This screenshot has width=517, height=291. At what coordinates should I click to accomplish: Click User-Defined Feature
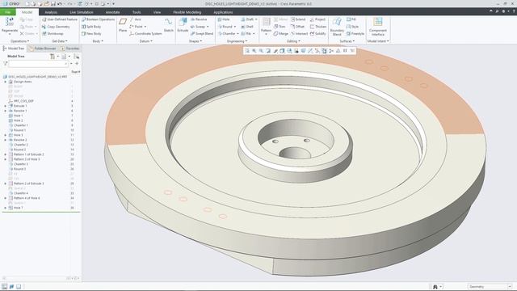click(60, 19)
